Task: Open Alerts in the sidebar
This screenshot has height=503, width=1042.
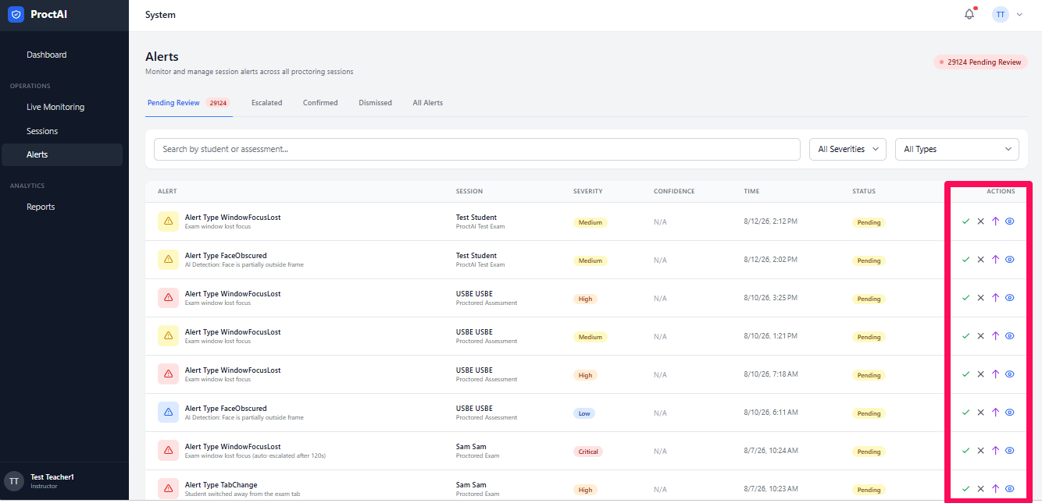Action: [x=63, y=154]
